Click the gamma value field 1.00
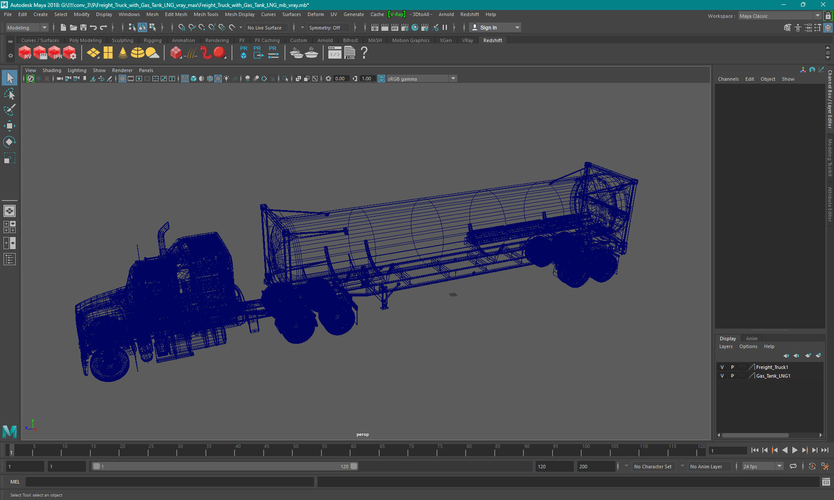This screenshot has width=834, height=500. click(367, 79)
